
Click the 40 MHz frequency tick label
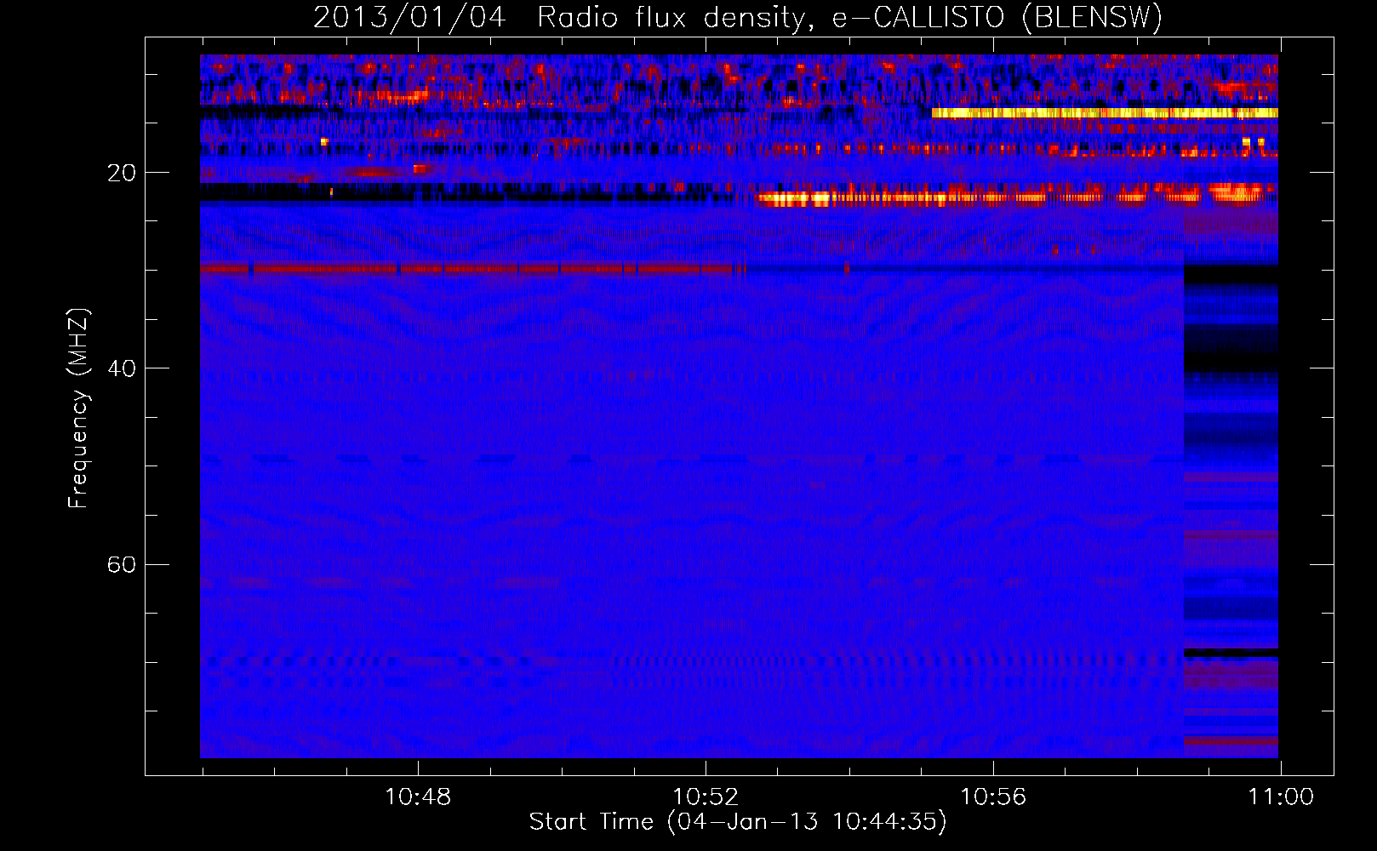point(122,368)
